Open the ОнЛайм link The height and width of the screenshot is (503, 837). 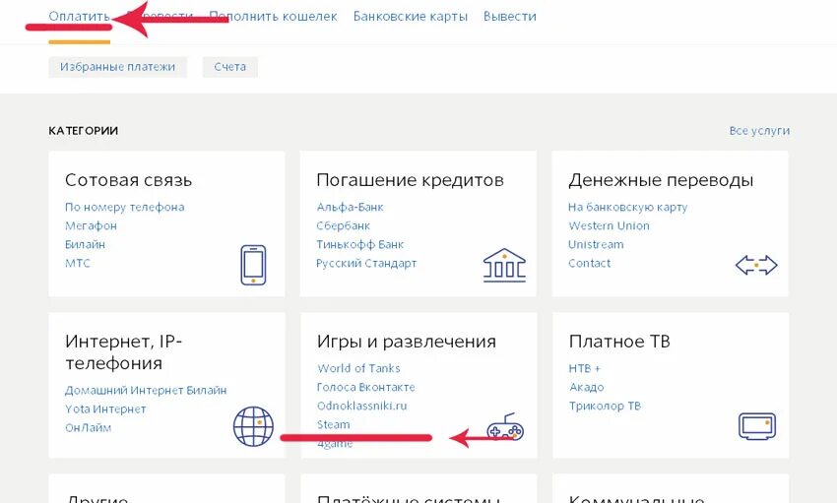click(x=88, y=428)
